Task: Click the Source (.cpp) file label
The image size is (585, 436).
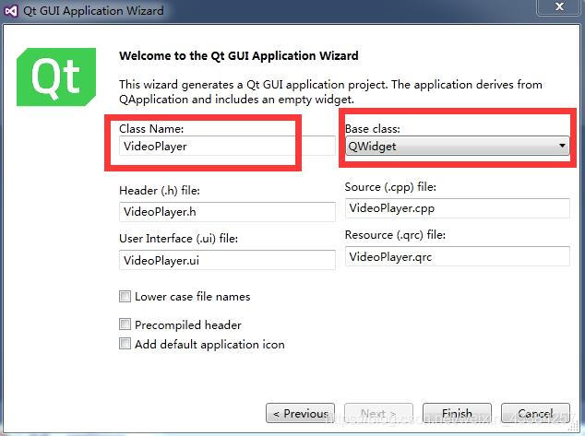Action: pyautogui.click(x=390, y=187)
